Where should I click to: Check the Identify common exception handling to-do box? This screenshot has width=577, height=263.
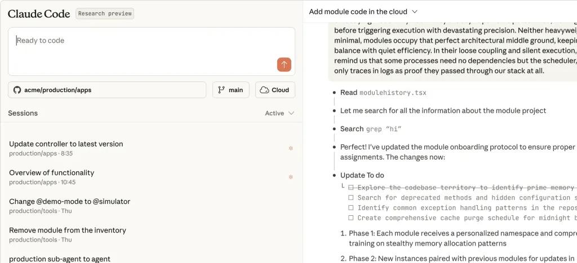(351, 207)
